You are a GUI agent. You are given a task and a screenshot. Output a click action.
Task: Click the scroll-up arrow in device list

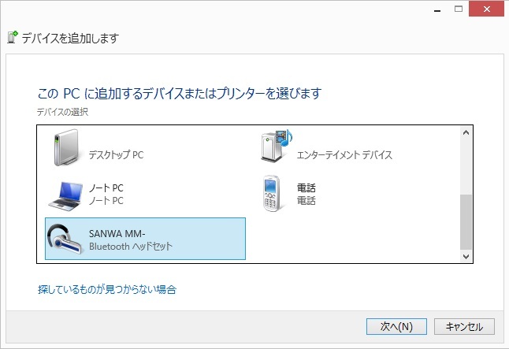[x=466, y=132]
